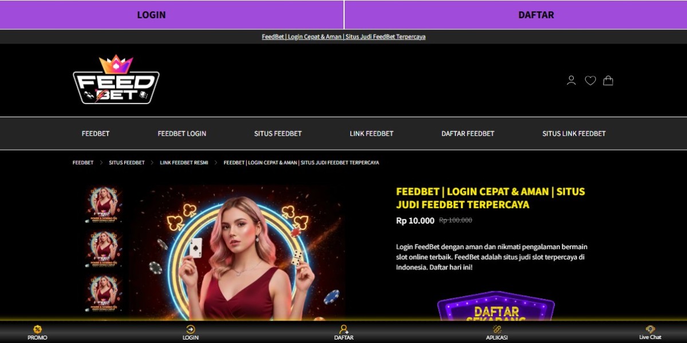
Task: Open the shopping bag cart icon
Action: point(608,81)
